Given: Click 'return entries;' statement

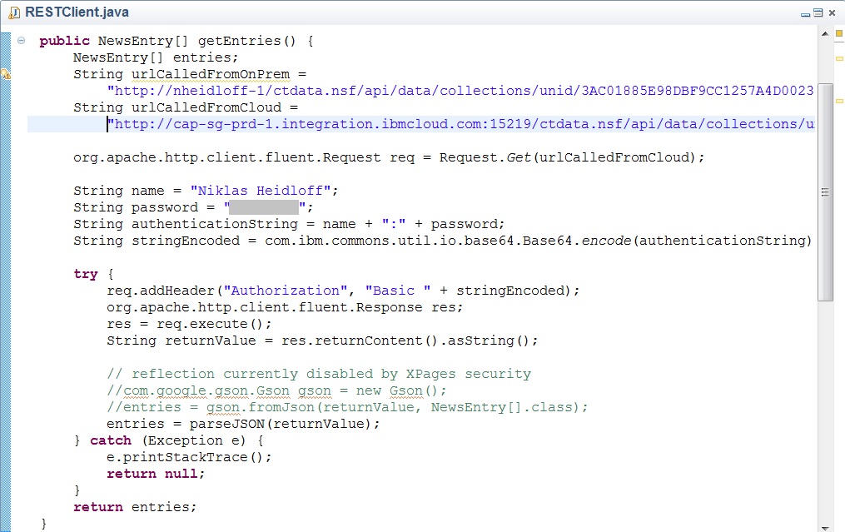Looking at the screenshot, I should click(x=135, y=508).
